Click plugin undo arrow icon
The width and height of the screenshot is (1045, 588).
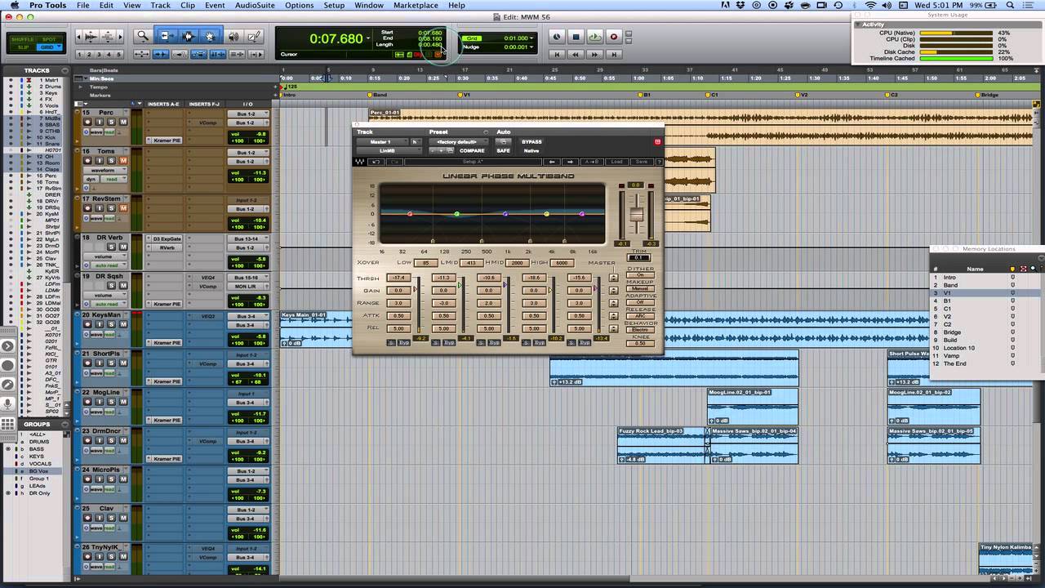pos(377,162)
